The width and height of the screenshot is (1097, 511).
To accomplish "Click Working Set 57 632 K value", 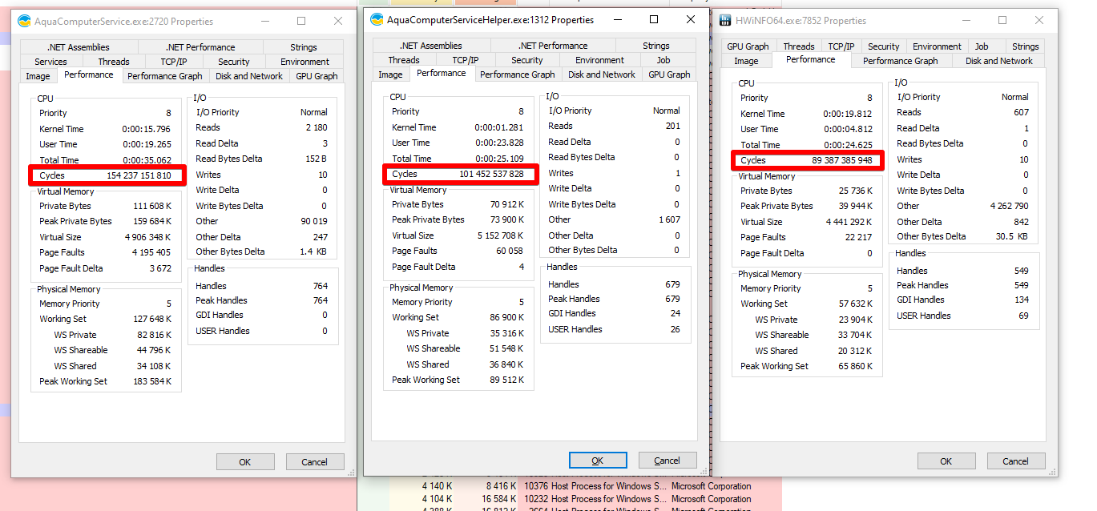I will pos(857,304).
